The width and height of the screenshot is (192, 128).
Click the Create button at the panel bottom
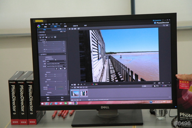[x=62, y=100]
